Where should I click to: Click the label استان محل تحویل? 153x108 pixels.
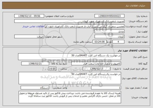pos(138,37)
